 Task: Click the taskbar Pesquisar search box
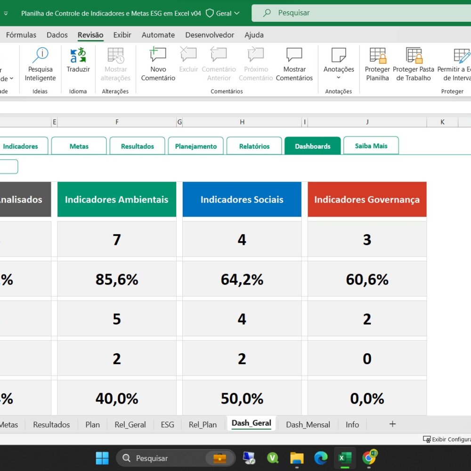(175, 458)
